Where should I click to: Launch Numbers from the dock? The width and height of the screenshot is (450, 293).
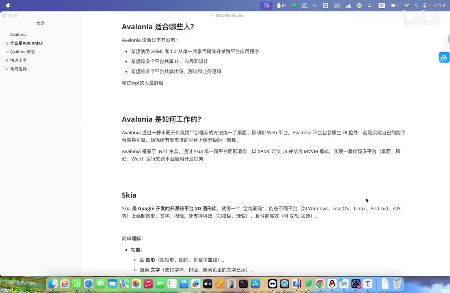coord(77,284)
